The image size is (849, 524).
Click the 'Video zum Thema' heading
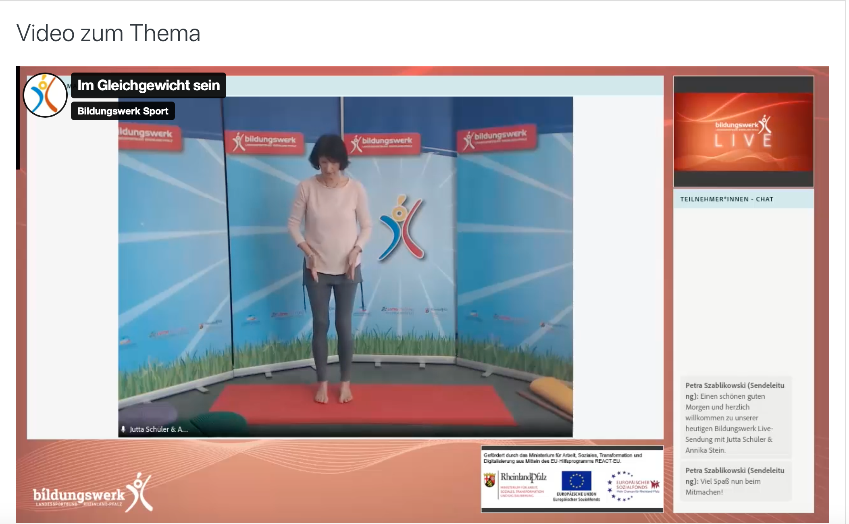pos(108,33)
